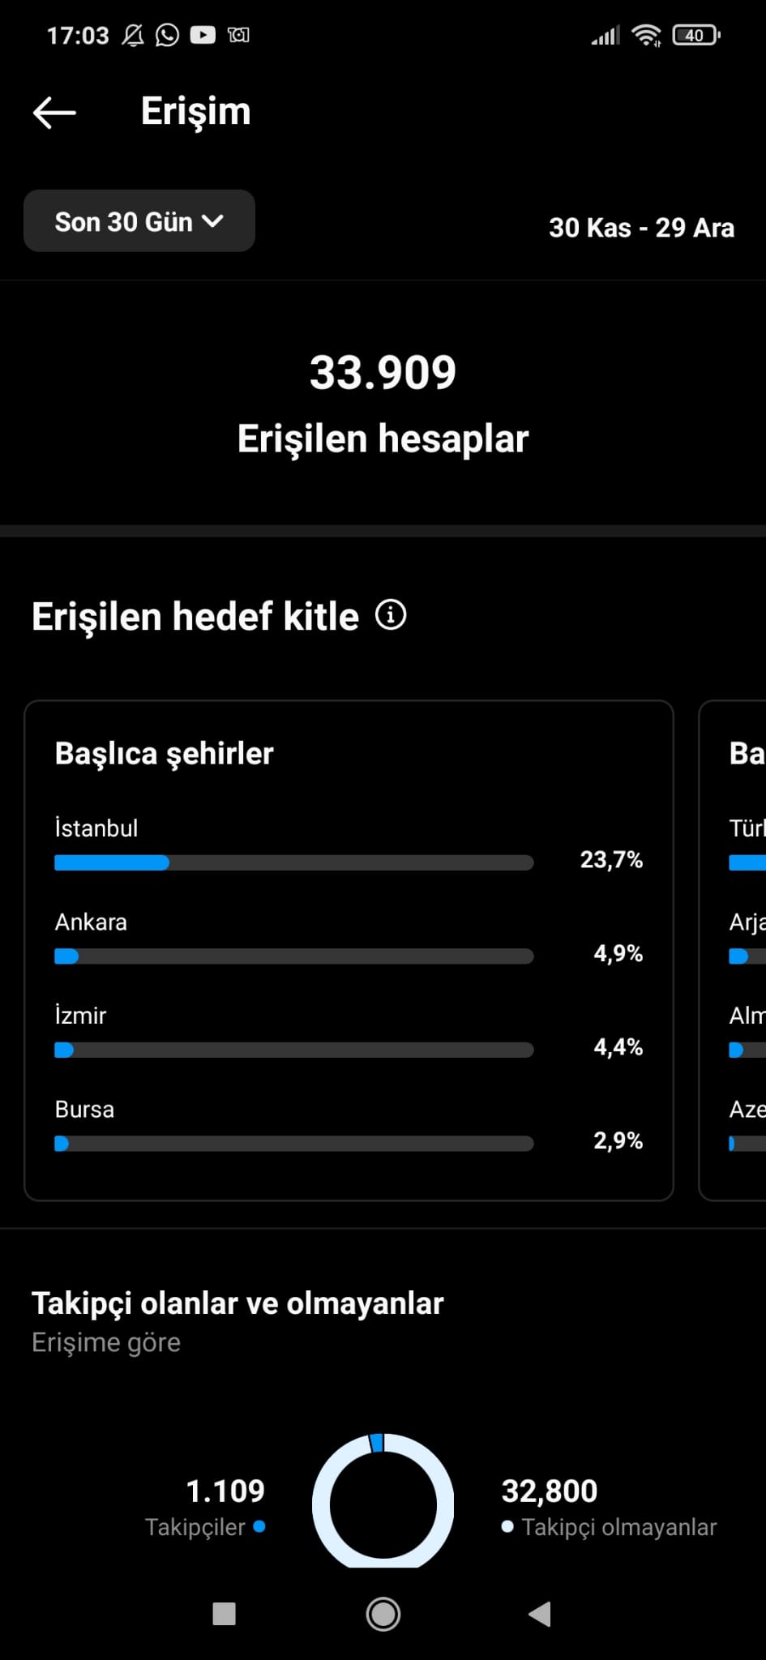The height and width of the screenshot is (1660, 766).
Task: Tap the Takipçi olmayanlar legend label
Action: coord(619,1527)
